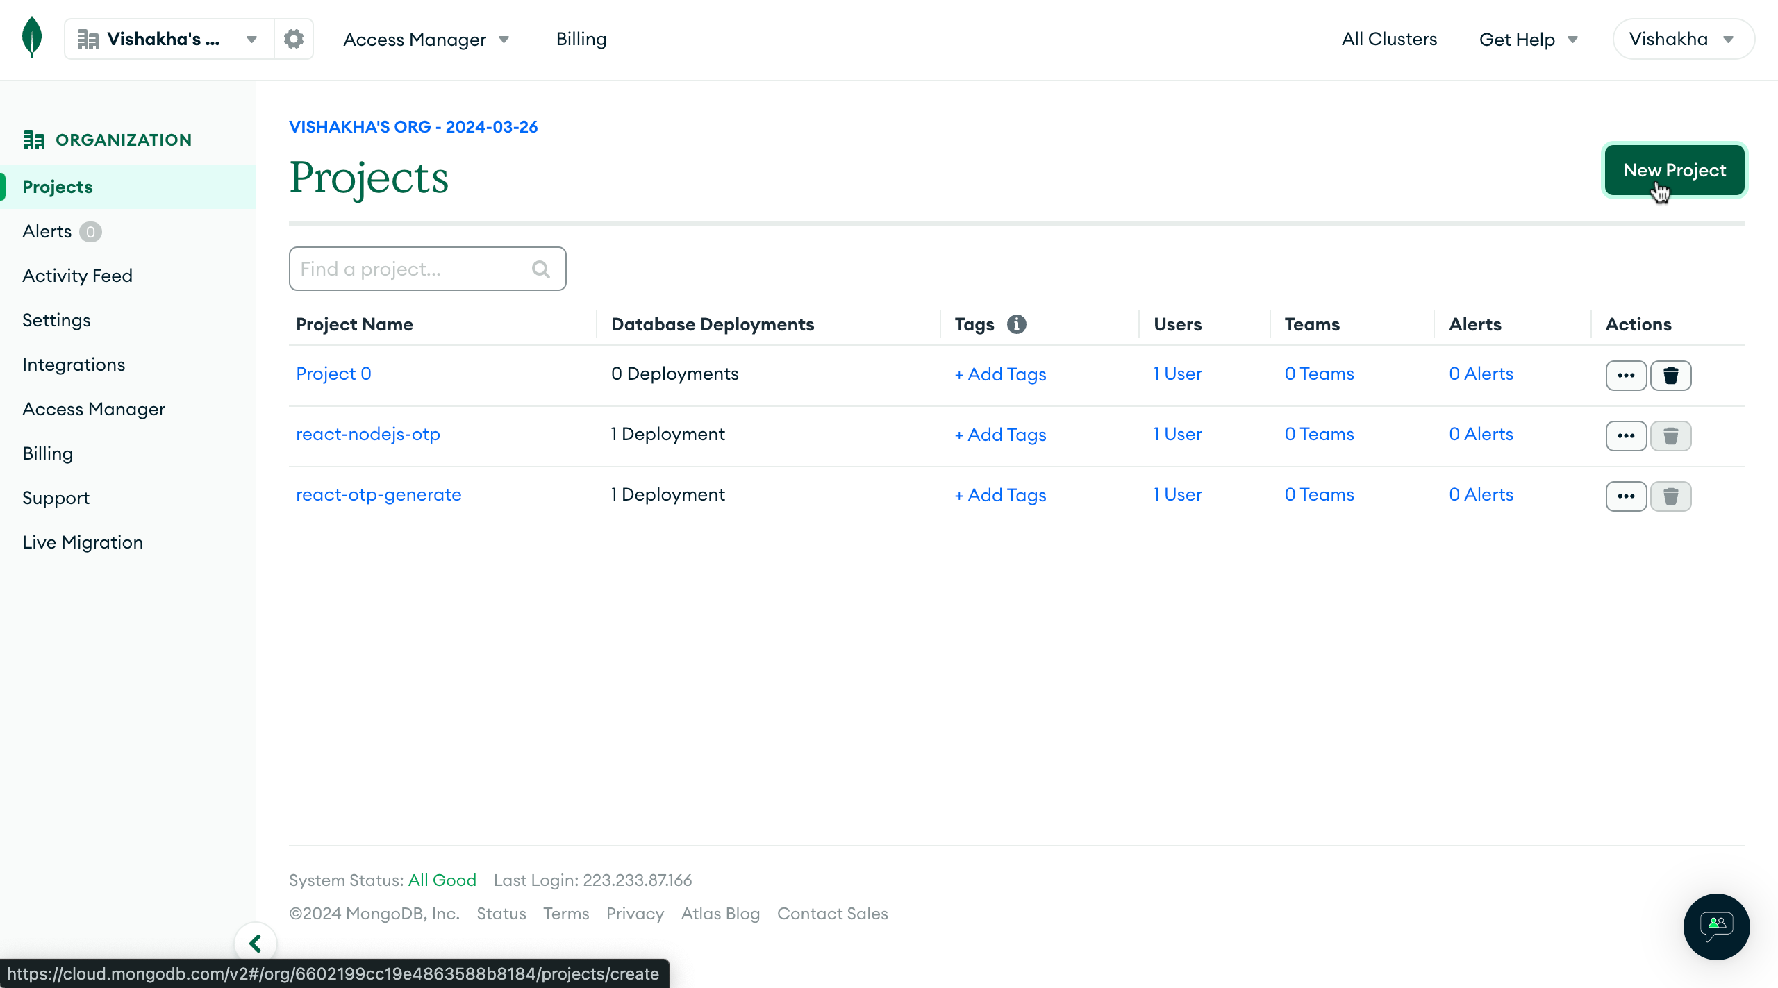Click the Tags info icon
Viewport: 1778px width, 988px height.
pyautogui.click(x=1016, y=324)
